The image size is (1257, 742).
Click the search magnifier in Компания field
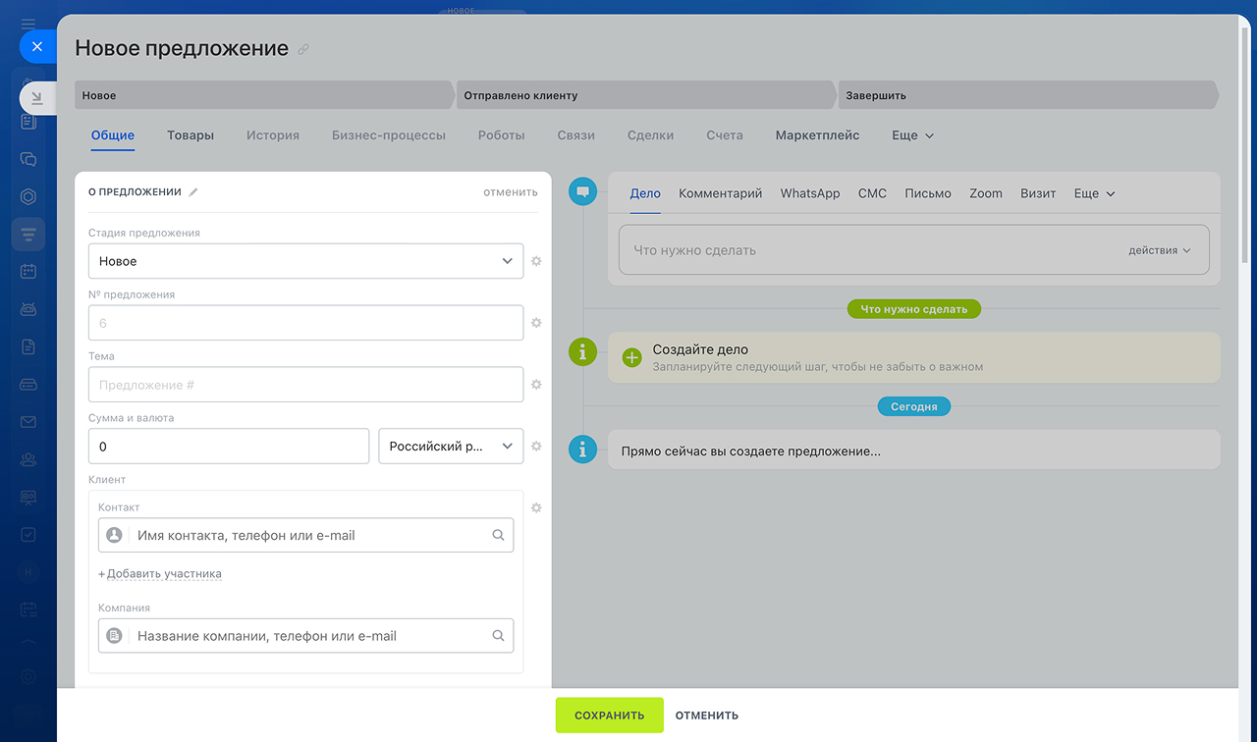coord(498,636)
